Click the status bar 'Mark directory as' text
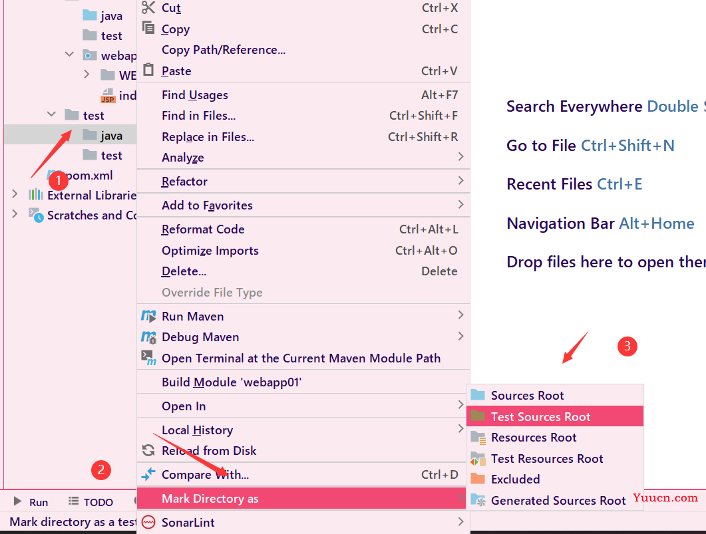 [x=73, y=522]
